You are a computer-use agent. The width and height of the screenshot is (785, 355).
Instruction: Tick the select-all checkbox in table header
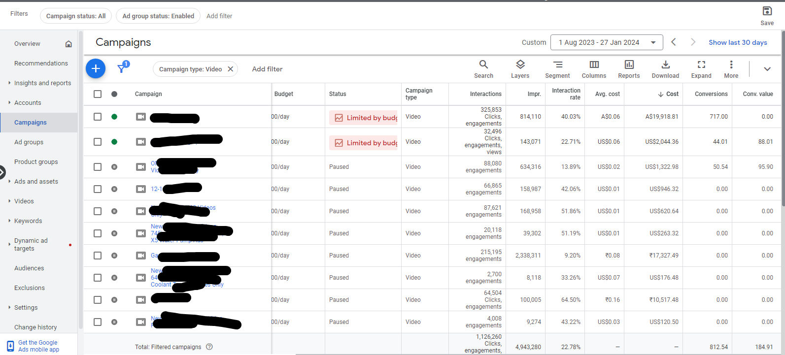click(98, 94)
